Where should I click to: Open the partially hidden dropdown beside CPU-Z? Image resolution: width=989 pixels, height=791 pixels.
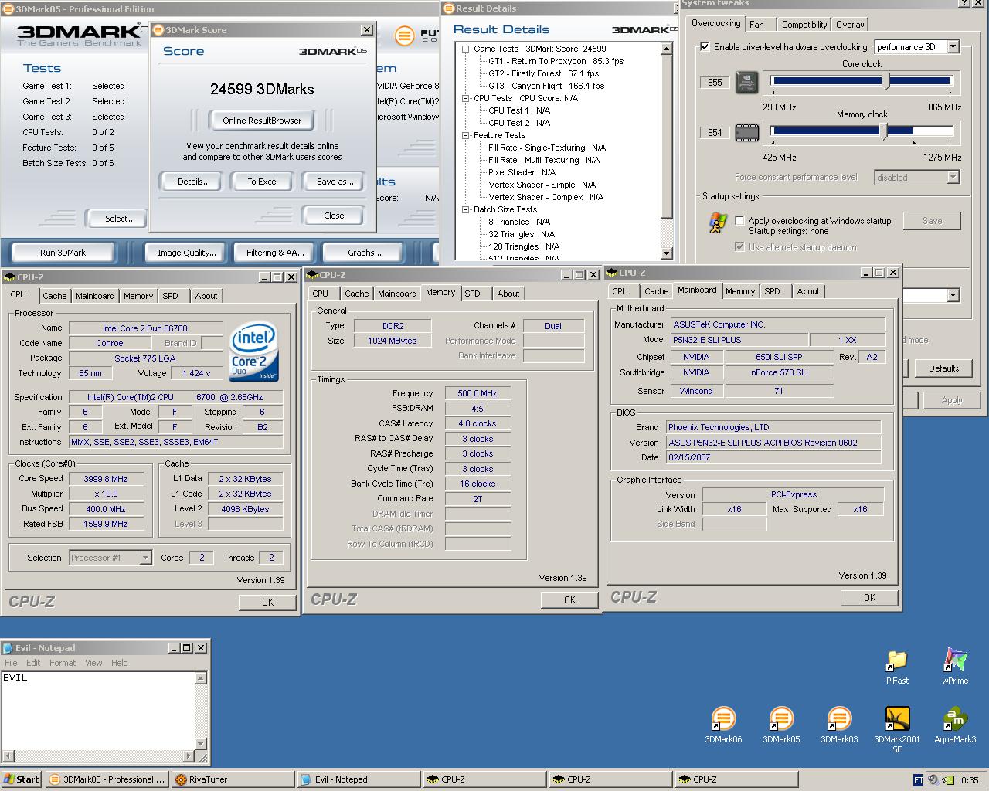952,295
